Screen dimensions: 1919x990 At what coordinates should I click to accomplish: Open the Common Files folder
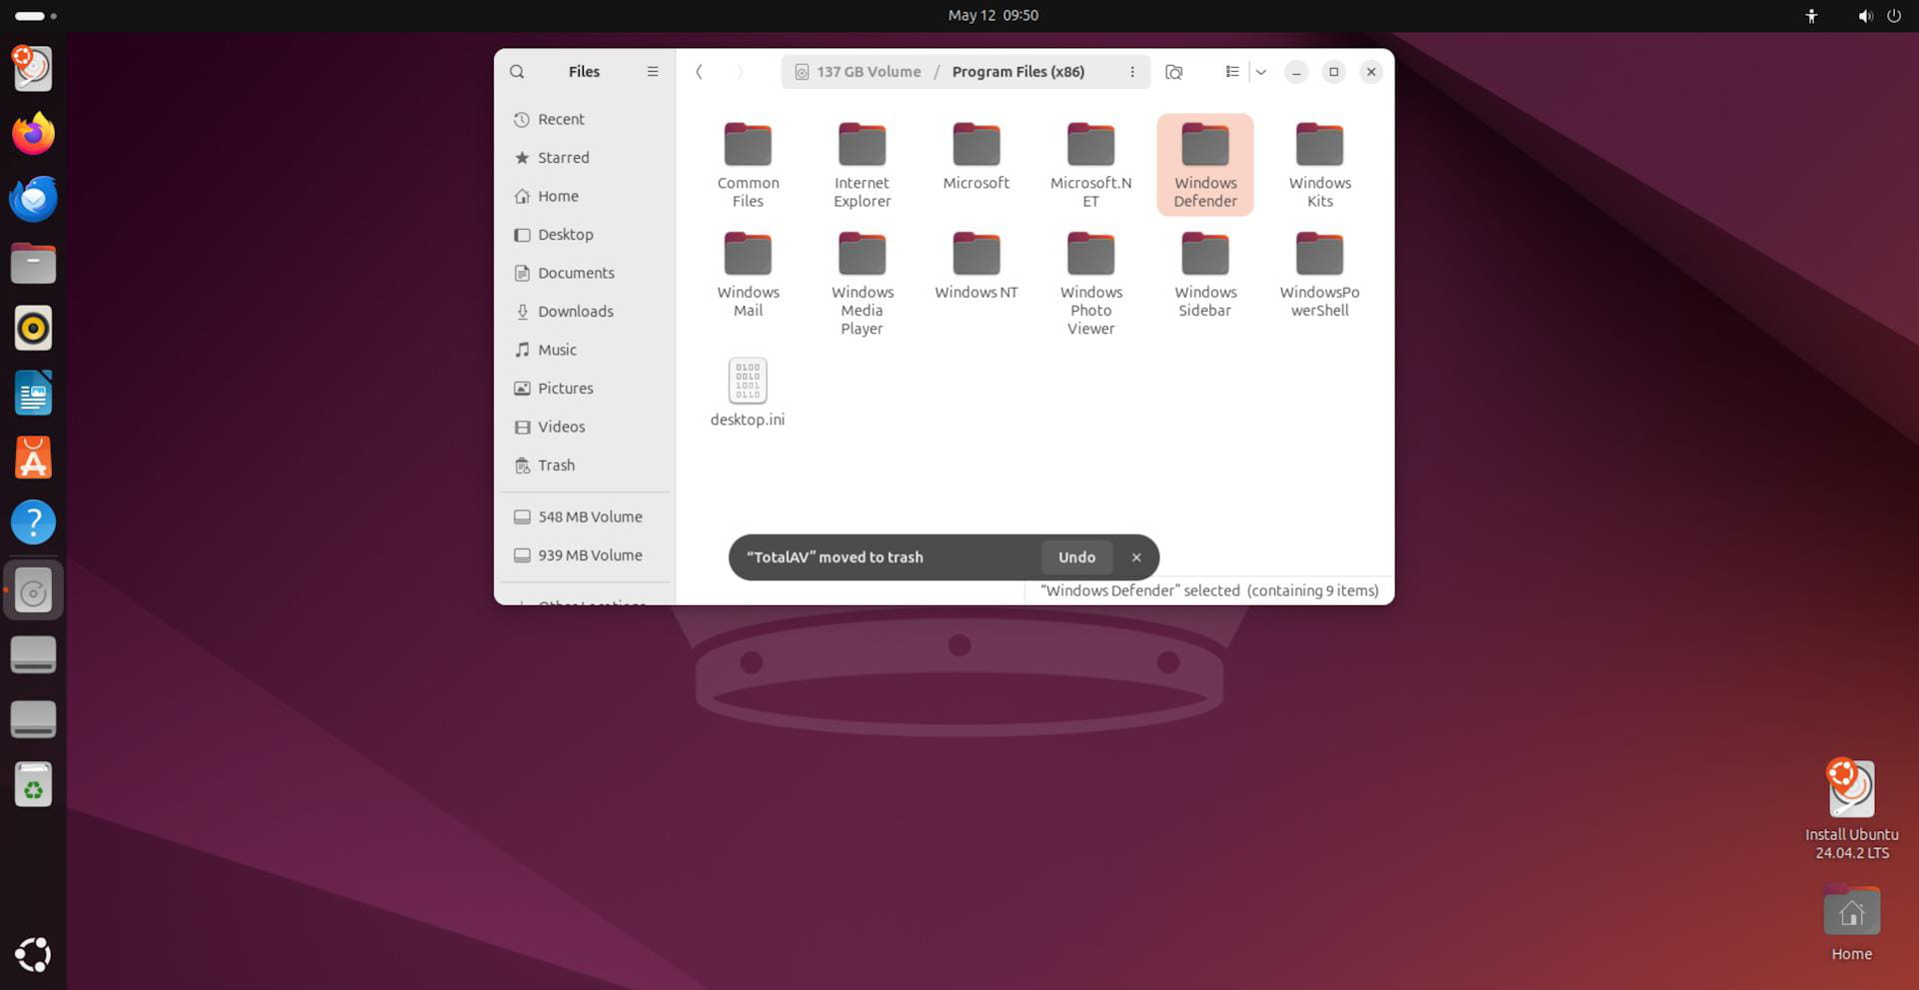(x=748, y=165)
